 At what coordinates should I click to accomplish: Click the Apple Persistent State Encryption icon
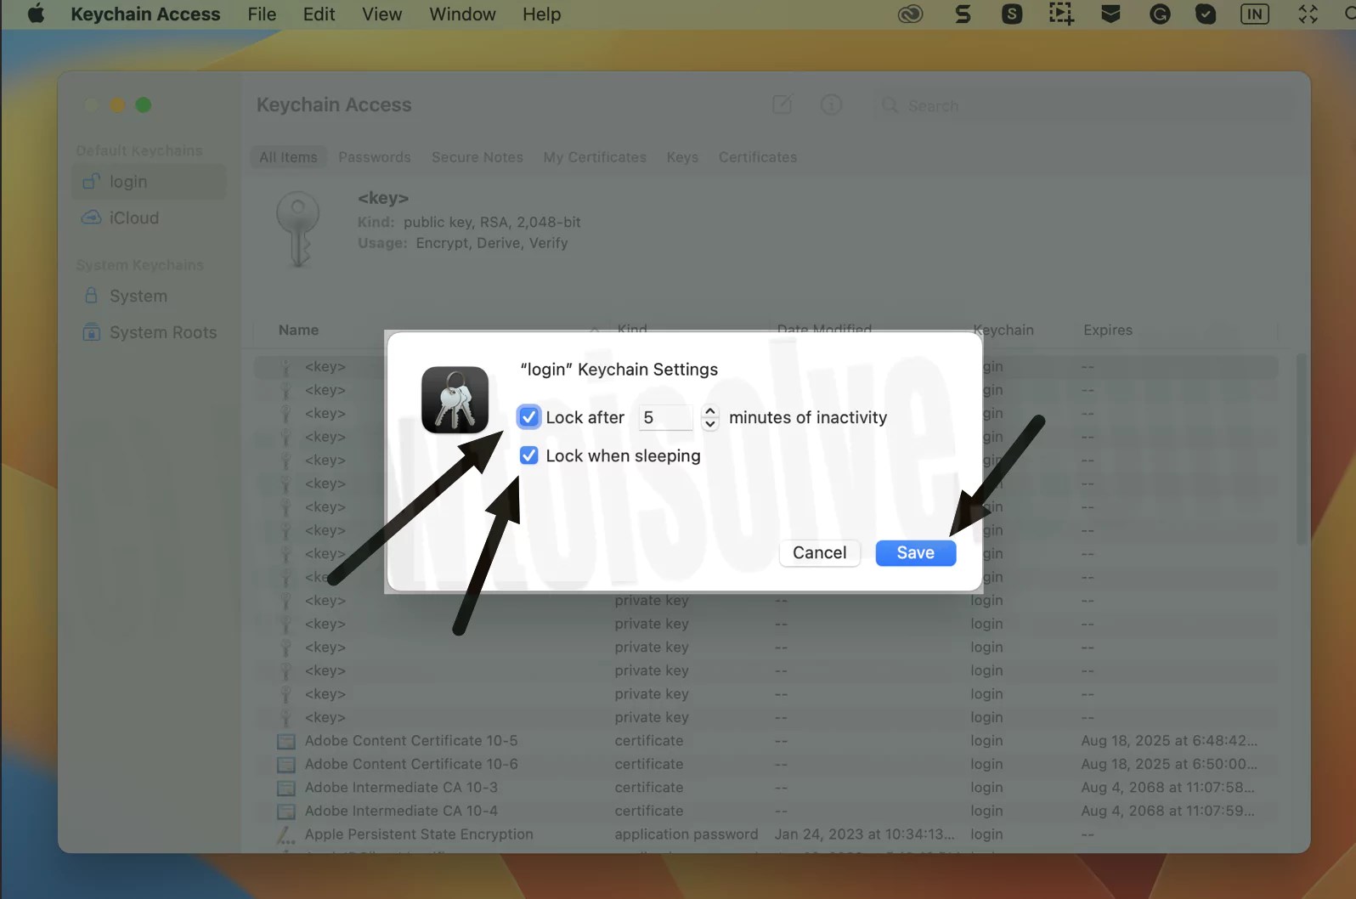pos(286,835)
